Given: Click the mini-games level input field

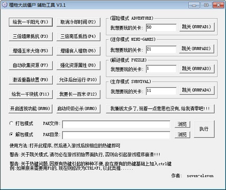Looking at the screenshot, I should click(161, 49).
